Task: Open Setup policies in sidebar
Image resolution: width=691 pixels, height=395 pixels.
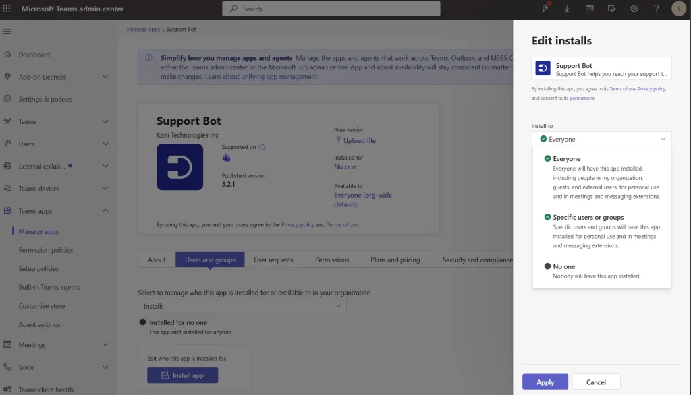Action: tap(38, 268)
